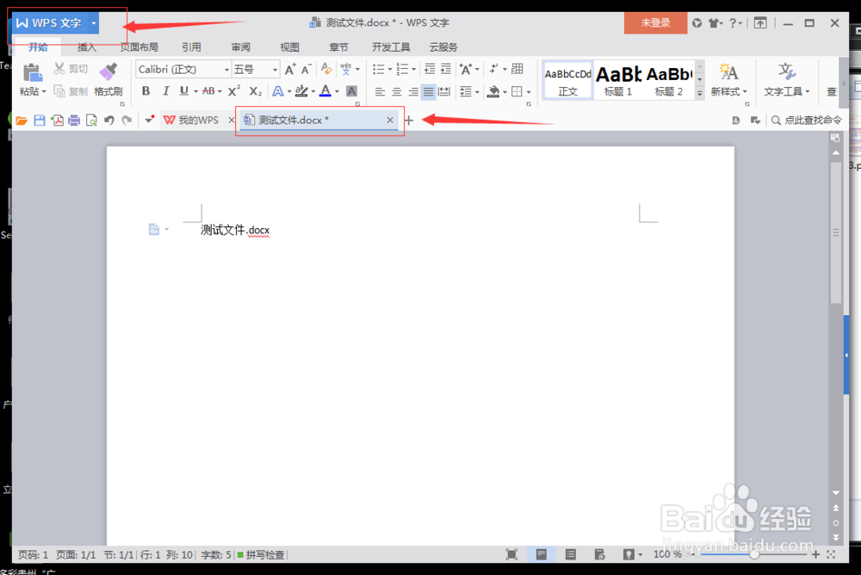Apply subscript X₂ formatting
The image size is (861, 575).
pos(256,91)
